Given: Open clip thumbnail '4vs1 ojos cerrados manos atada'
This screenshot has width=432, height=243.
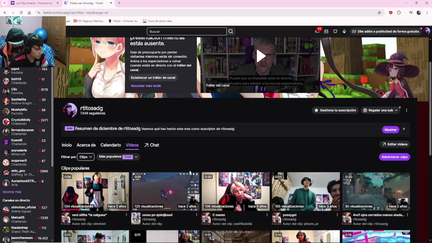Looking at the screenshot, I should [x=376, y=191].
